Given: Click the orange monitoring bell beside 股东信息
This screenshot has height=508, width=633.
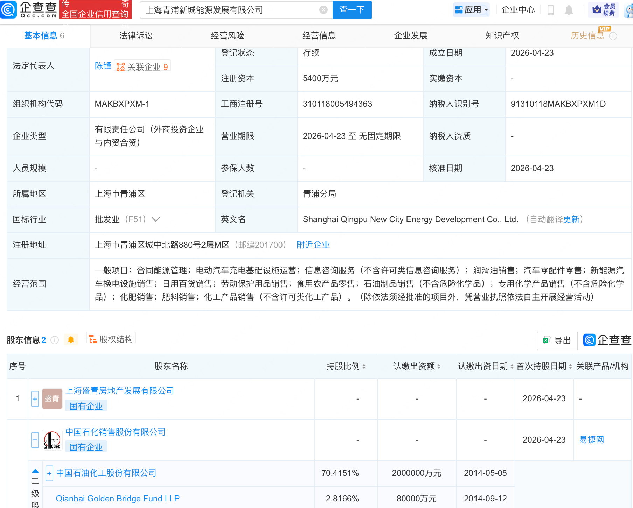Looking at the screenshot, I should 71,339.
